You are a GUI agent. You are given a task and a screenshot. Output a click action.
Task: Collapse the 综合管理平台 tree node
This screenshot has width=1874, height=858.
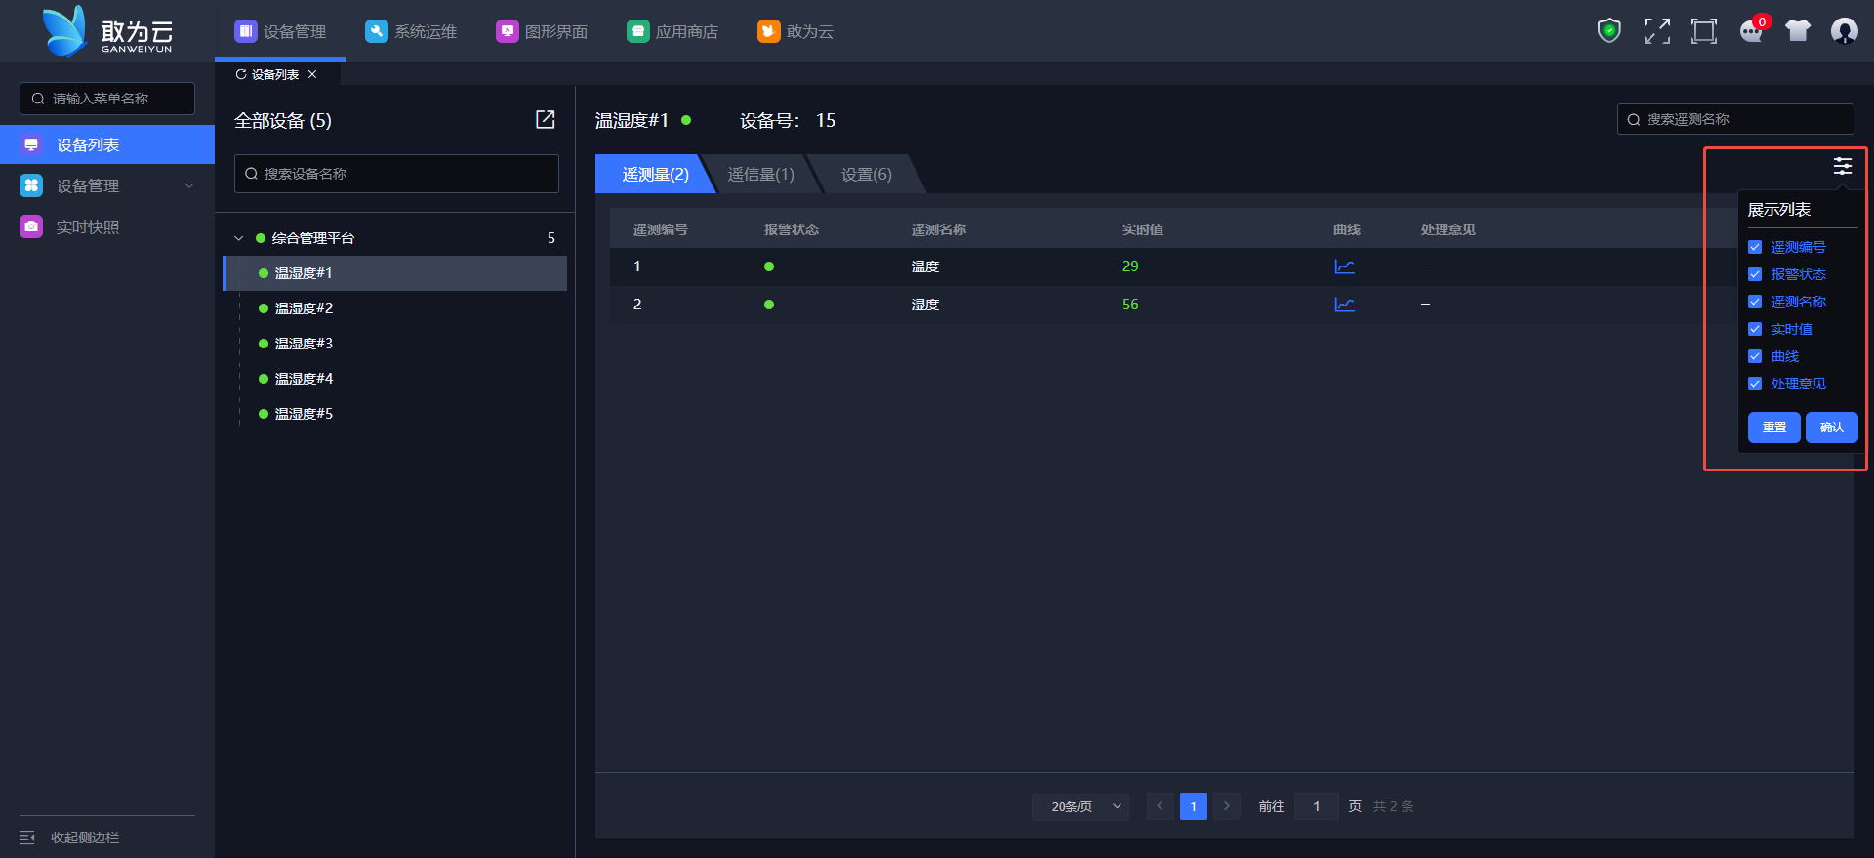pyautogui.click(x=239, y=238)
